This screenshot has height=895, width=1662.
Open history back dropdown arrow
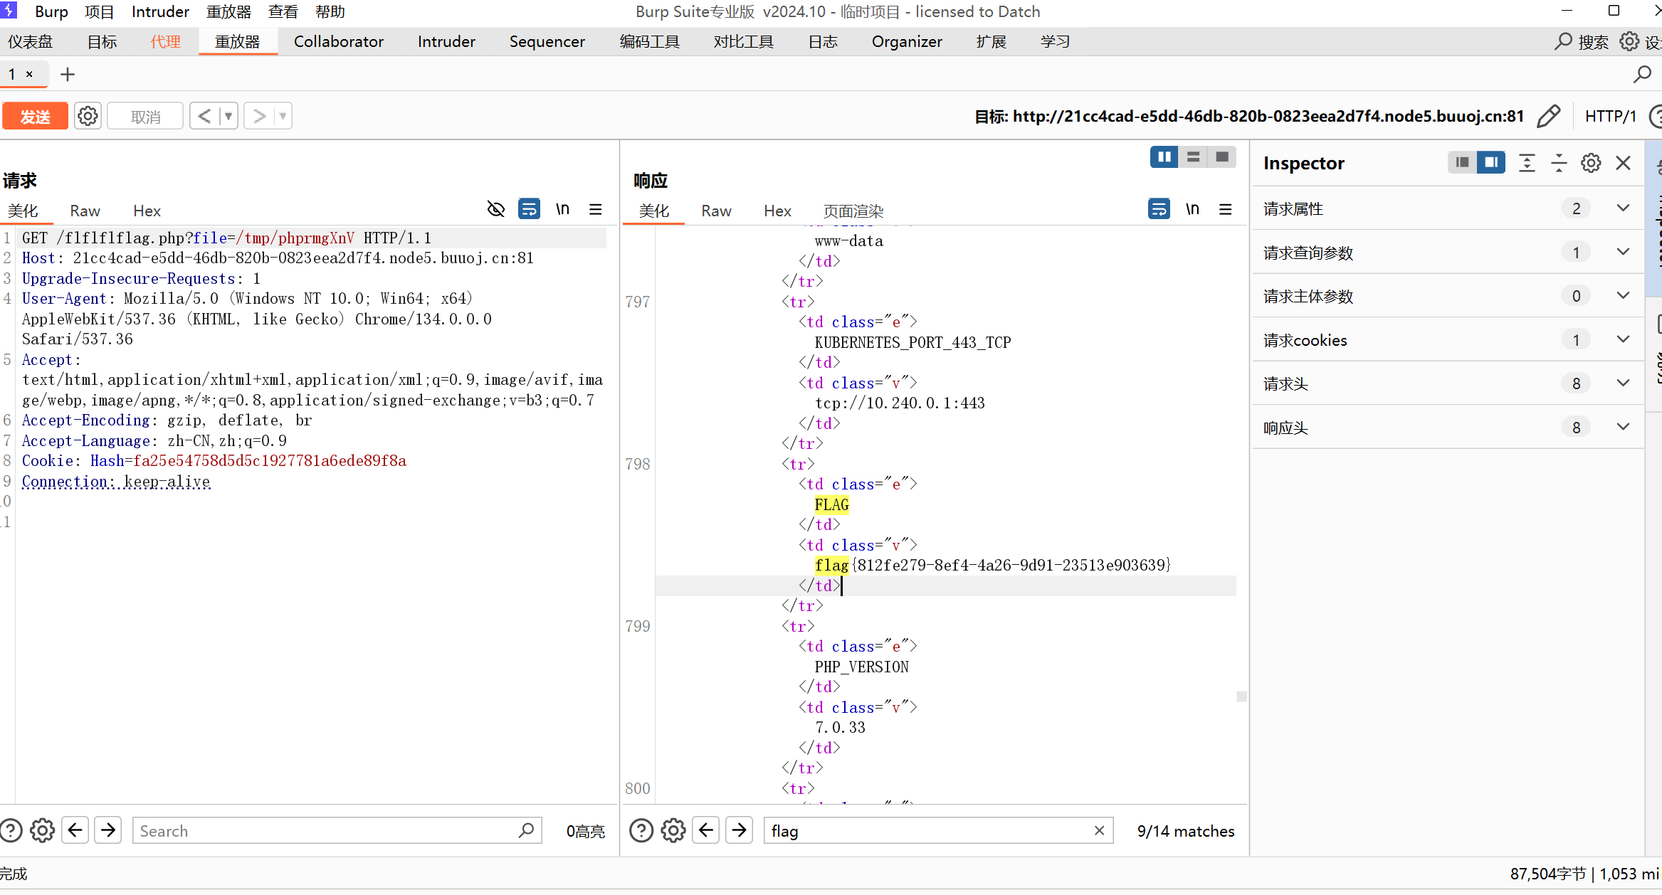(228, 116)
